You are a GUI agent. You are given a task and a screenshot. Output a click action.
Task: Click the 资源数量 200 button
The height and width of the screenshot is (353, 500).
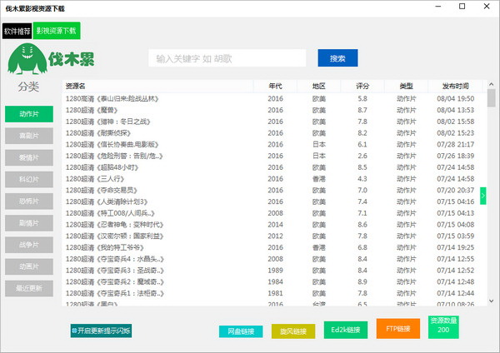coord(443,327)
